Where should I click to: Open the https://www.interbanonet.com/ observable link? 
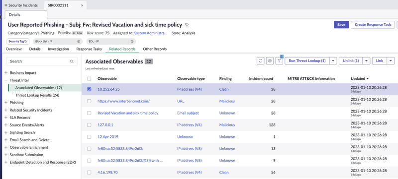(x=123, y=101)
